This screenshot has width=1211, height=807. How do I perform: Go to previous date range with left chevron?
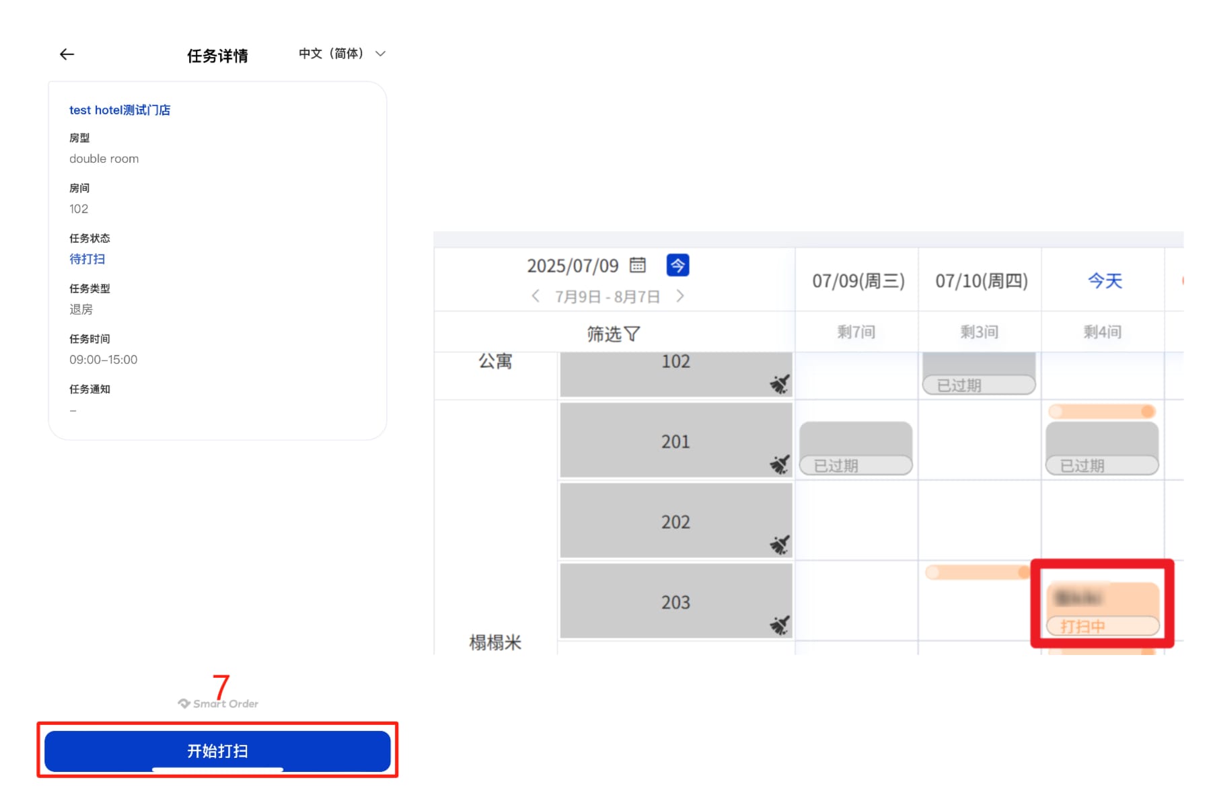536,297
